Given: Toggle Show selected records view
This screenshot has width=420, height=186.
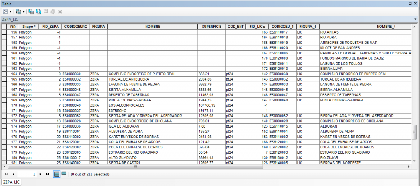Looking at the screenshot, I should [x=64, y=174].
